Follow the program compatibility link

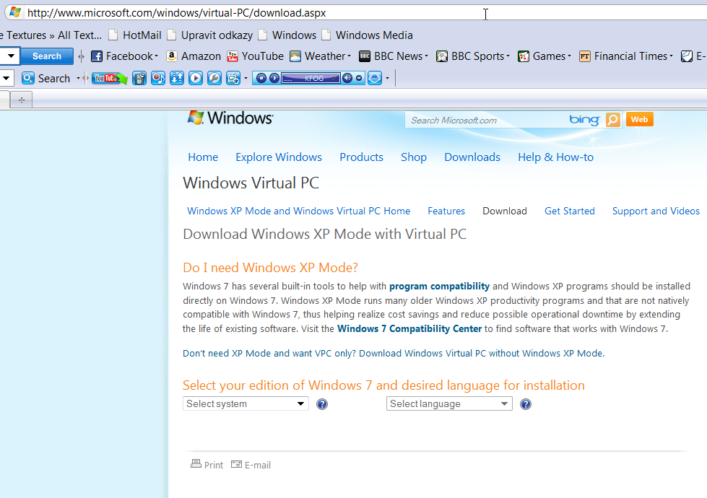tap(439, 287)
